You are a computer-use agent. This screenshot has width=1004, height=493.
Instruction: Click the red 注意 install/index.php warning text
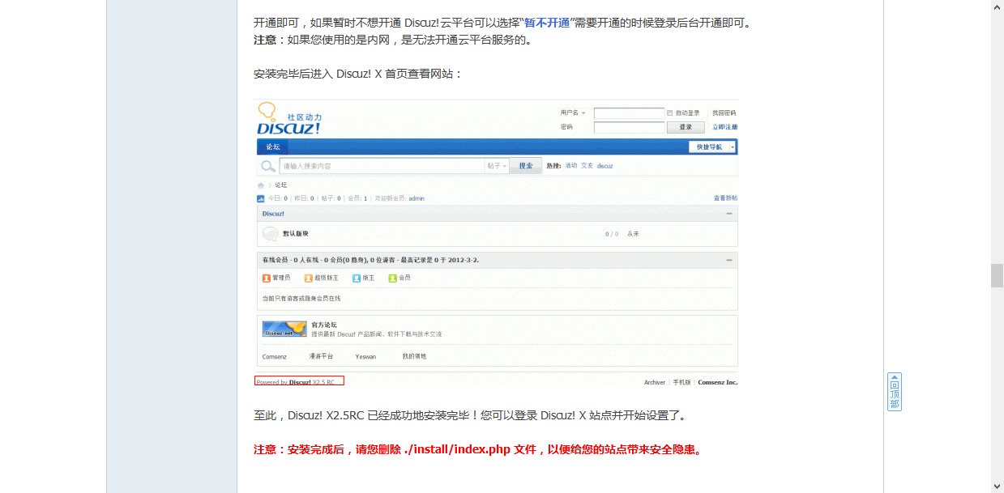pos(478,449)
